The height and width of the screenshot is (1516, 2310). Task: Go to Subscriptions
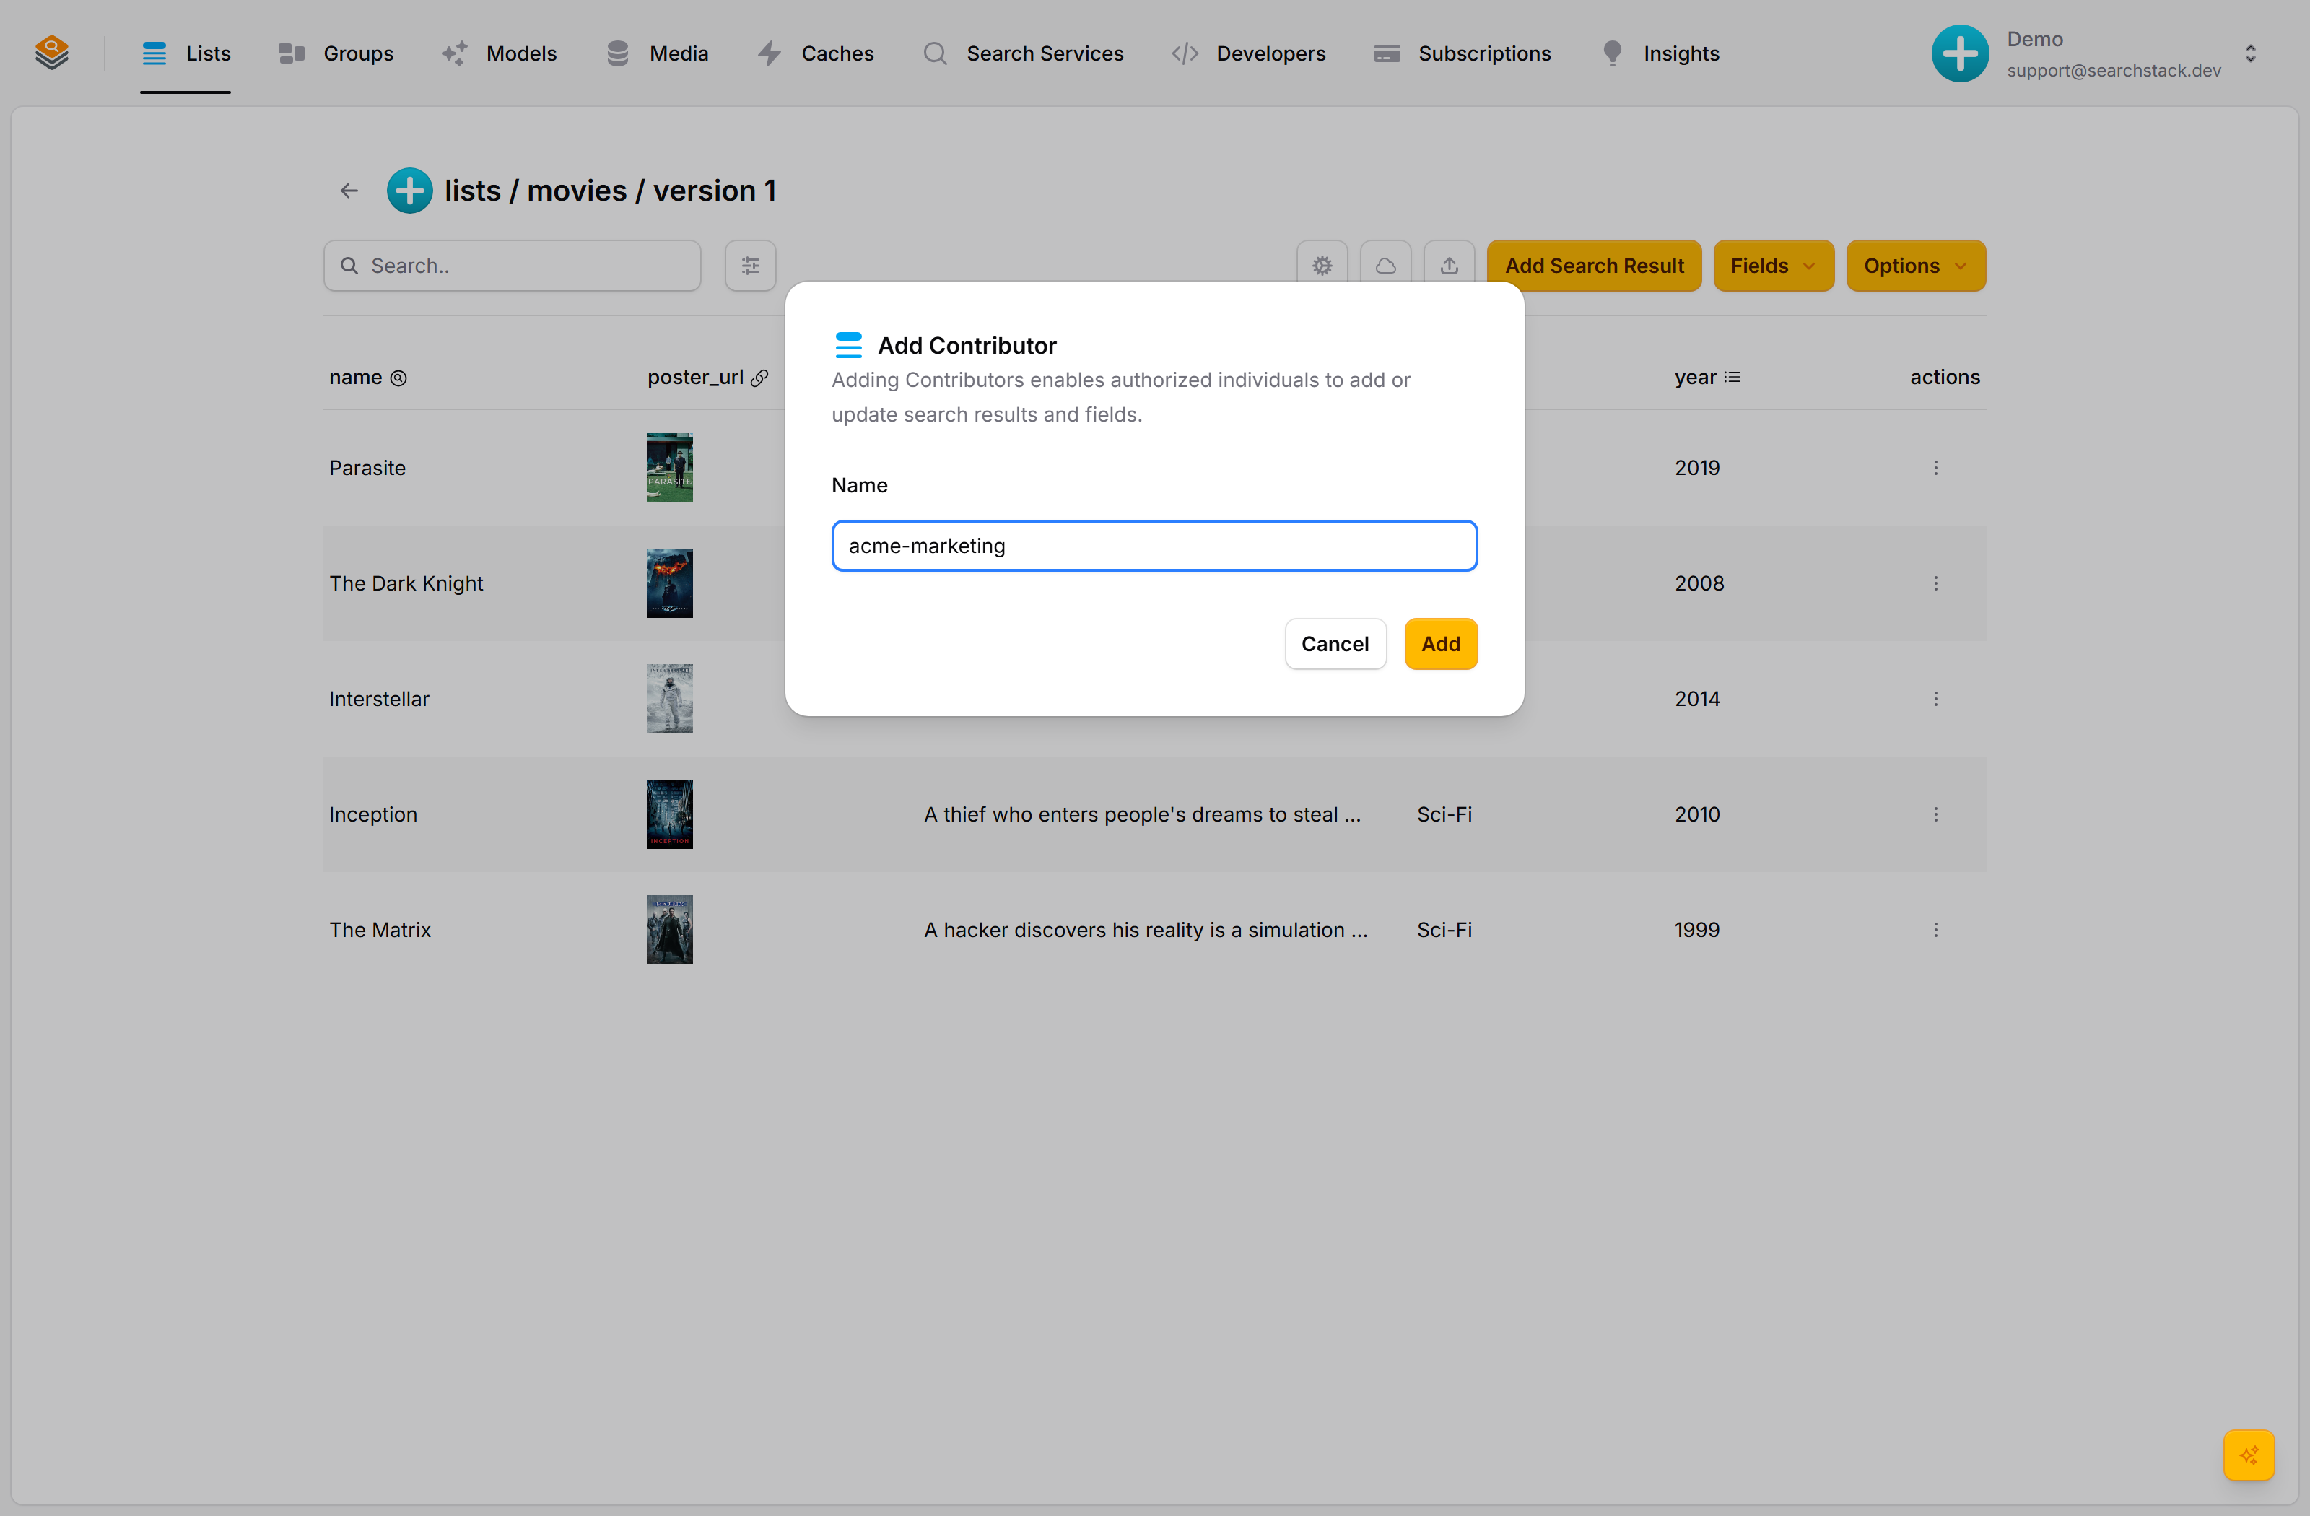pyautogui.click(x=1462, y=53)
